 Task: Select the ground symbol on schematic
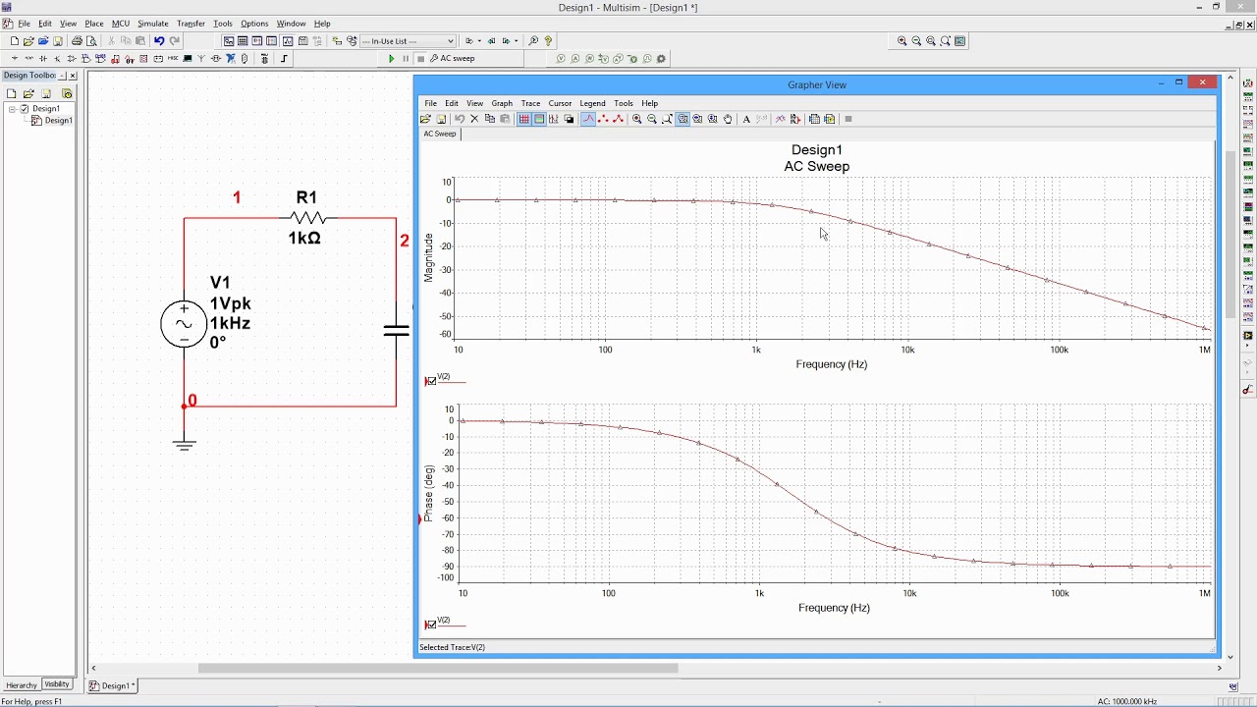(185, 444)
